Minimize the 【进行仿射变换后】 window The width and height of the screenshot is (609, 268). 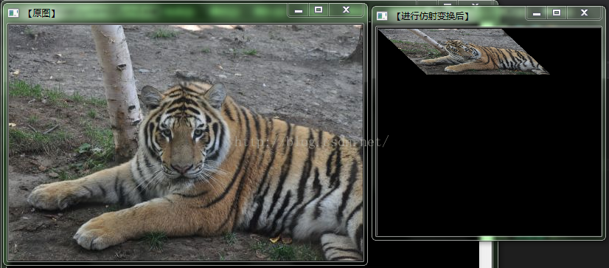point(536,13)
